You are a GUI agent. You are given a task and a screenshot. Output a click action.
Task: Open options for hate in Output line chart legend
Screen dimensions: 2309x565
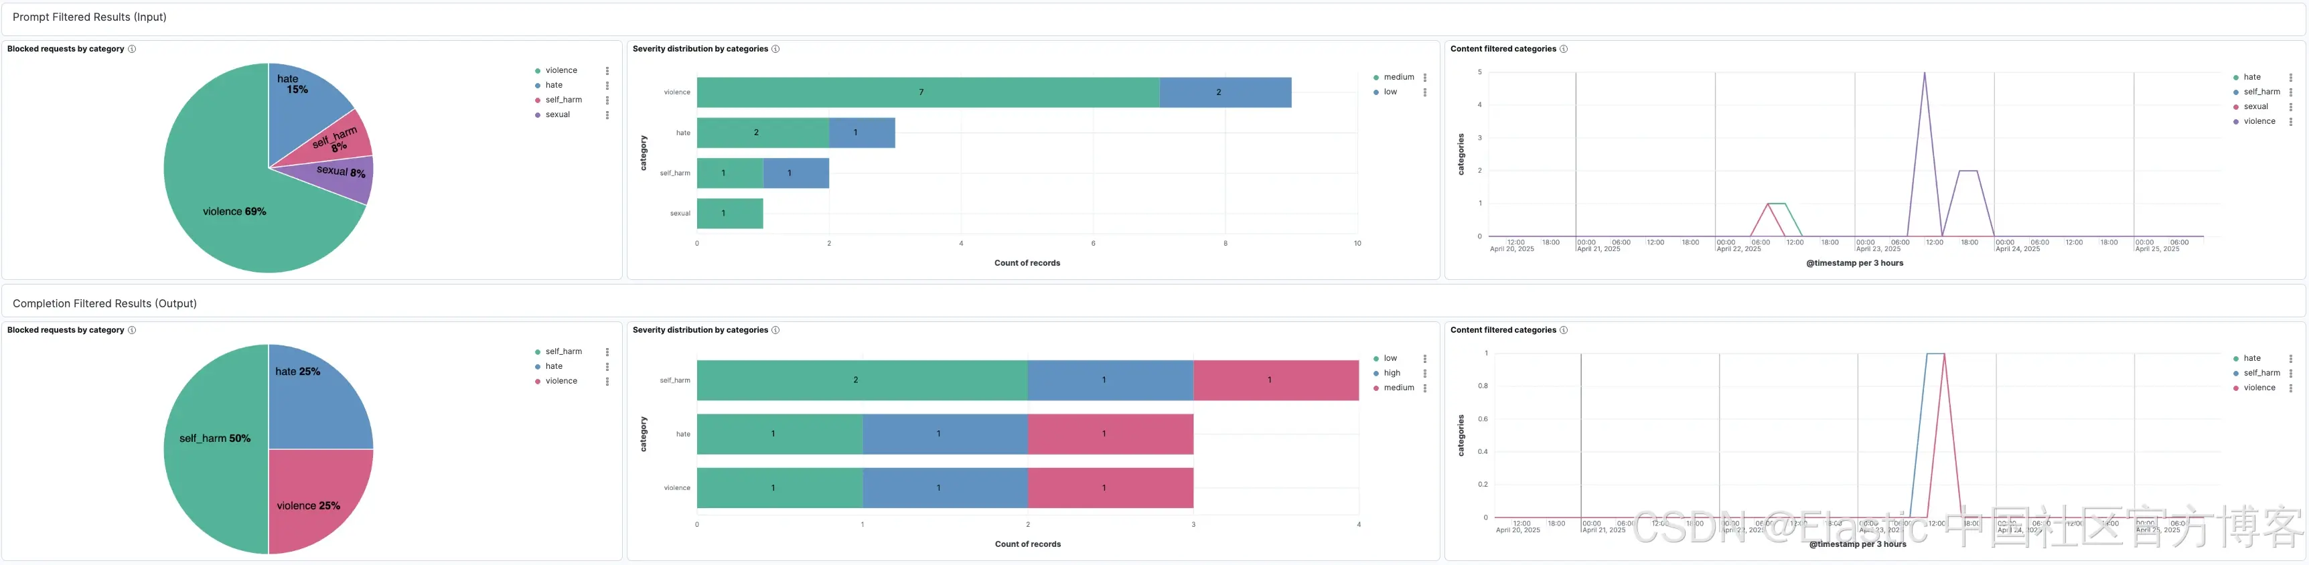coord(2290,359)
